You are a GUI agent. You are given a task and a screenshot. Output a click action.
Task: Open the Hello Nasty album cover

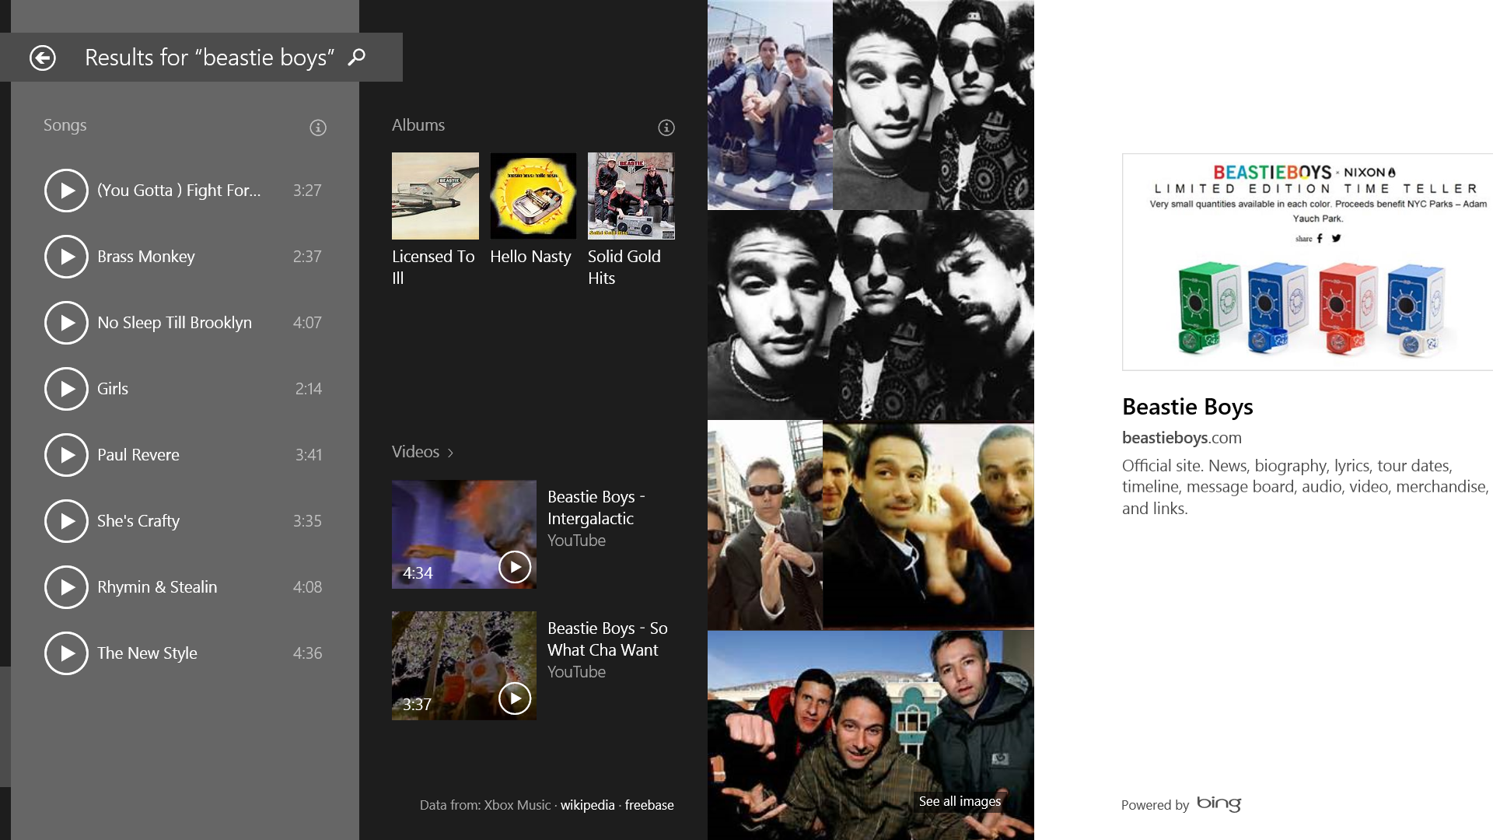pyautogui.click(x=533, y=196)
